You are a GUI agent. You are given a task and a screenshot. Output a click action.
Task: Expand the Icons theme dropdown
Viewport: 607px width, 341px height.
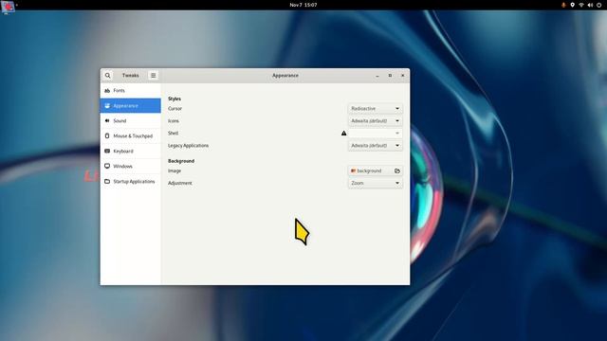click(x=376, y=121)
